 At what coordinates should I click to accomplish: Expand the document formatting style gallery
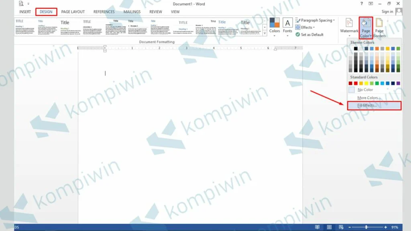click(264, 33)
